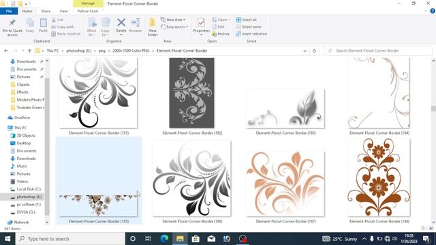Open Downloads in Quick access
The height and width of the screenshot is (245, 436).
click(x=26, y=61)
